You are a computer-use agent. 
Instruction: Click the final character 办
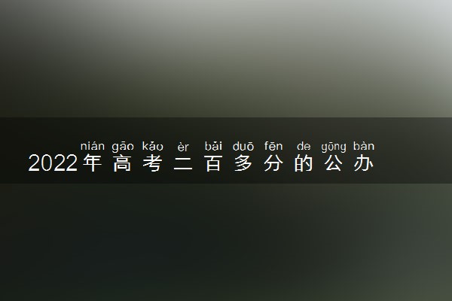click(364, 163)
